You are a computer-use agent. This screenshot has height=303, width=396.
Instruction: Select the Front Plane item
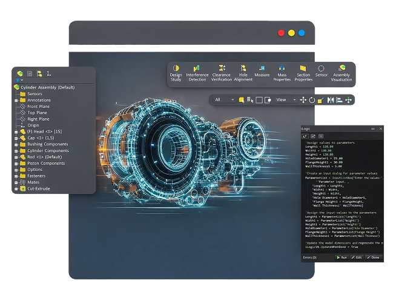point(35,107)
